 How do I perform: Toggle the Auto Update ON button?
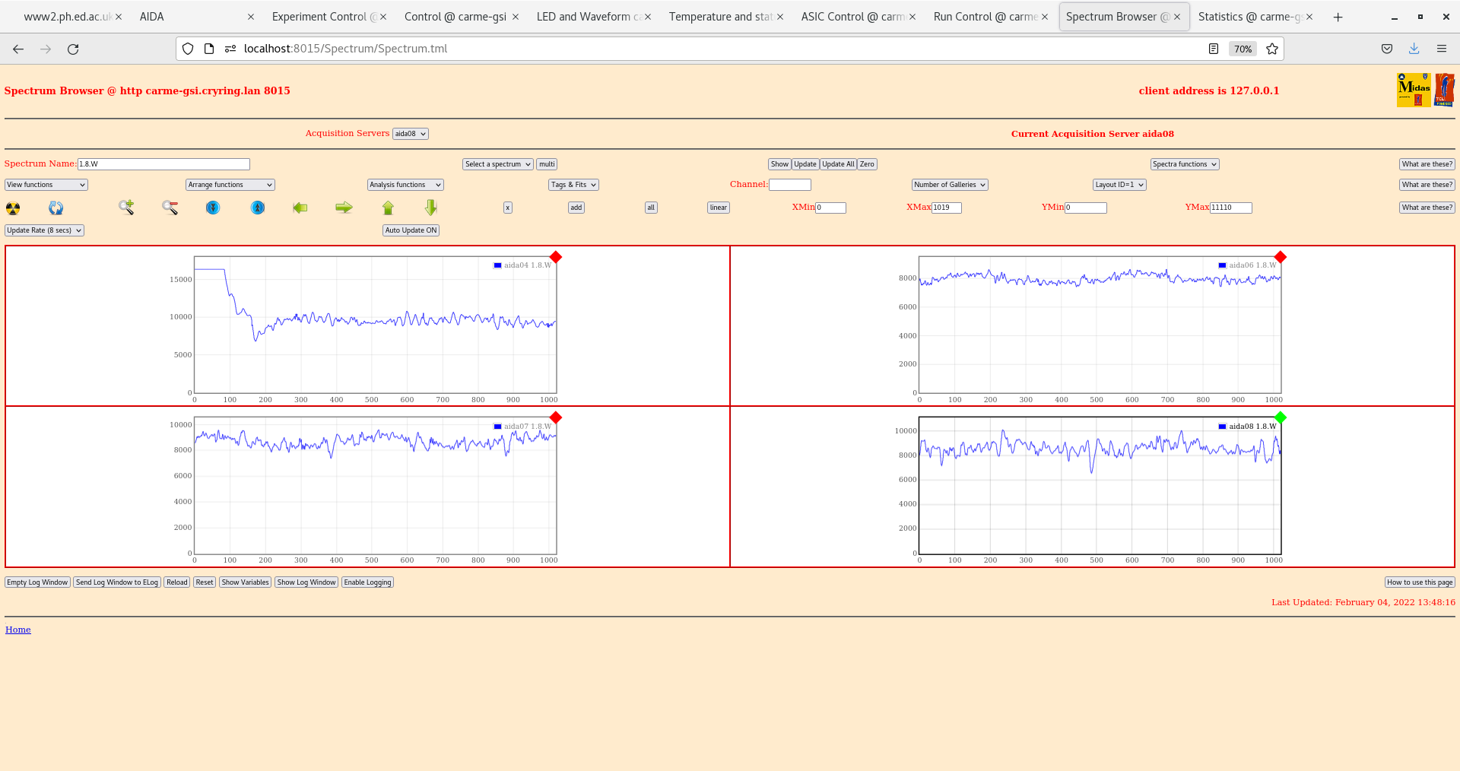pyautogui.click(x=411, y=230)
